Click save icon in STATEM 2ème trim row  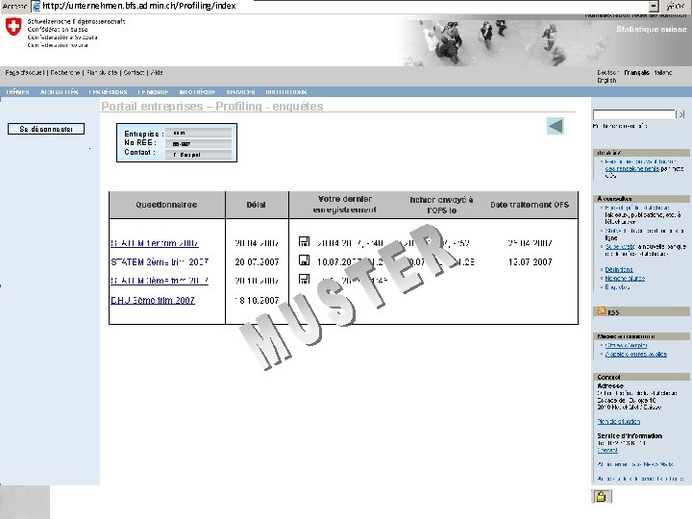(x=304, y=259)
